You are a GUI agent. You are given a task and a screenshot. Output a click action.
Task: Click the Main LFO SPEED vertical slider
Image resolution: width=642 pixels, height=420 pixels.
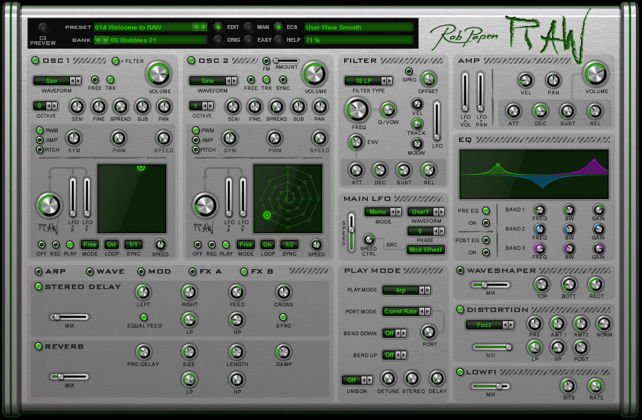pyautogui.click(x=351, y=232)
